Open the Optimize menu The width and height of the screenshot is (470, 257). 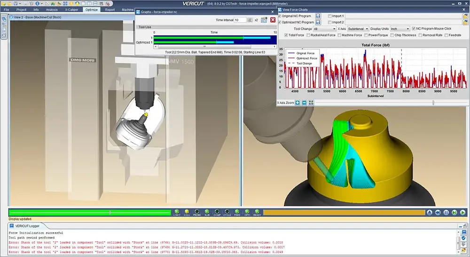pos(92,9)
